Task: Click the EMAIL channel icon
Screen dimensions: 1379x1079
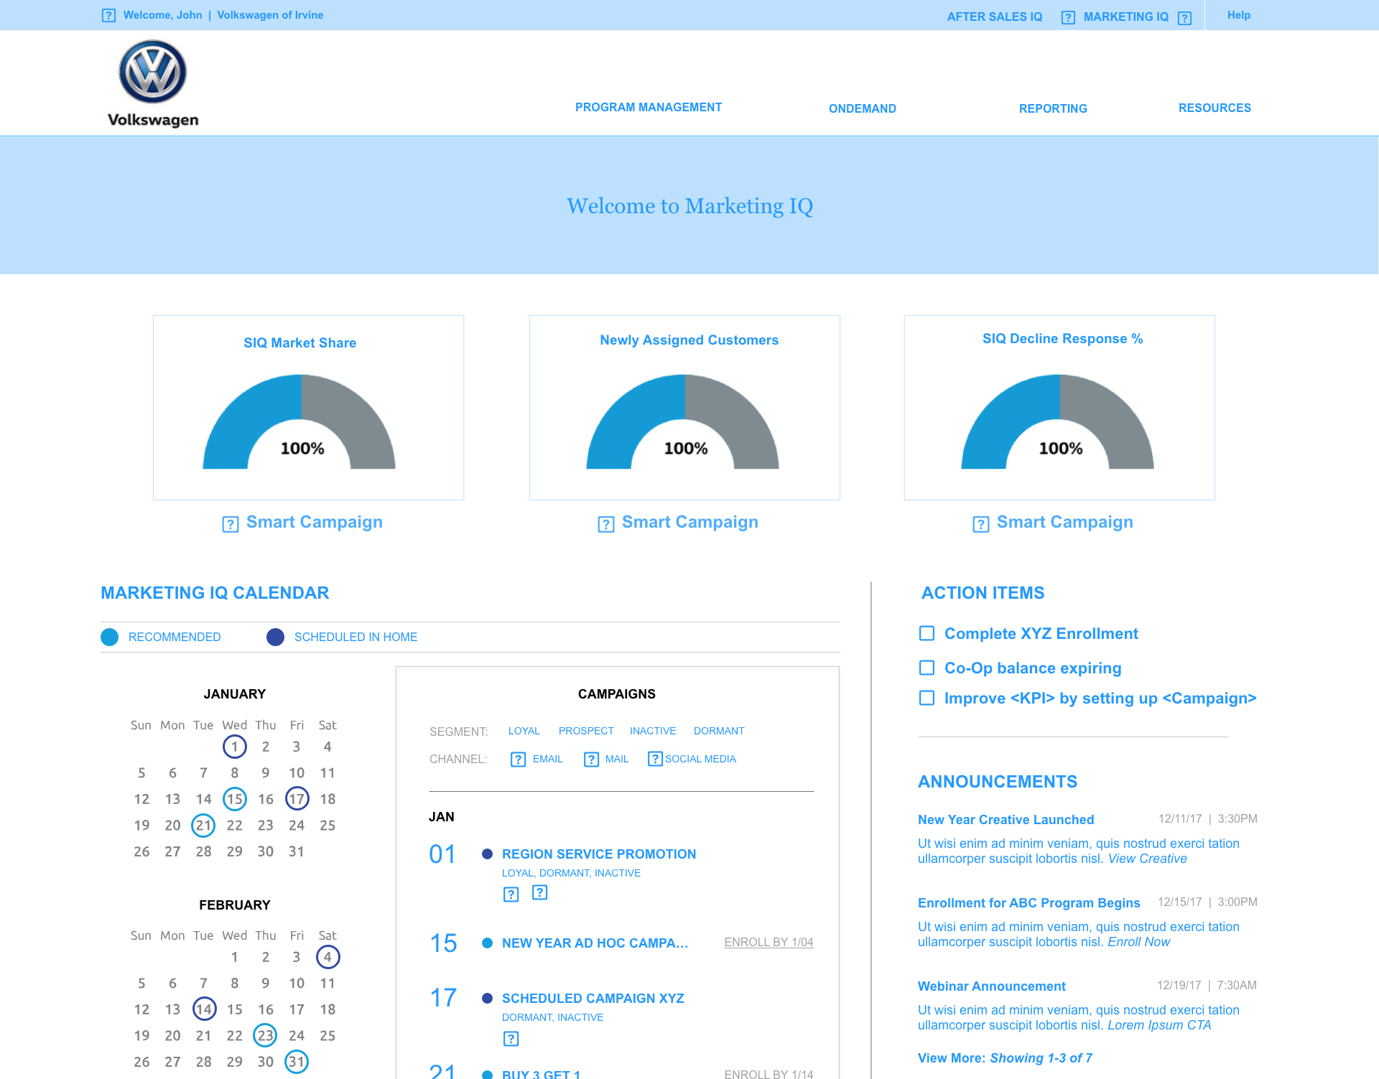Action: coord(518,760)
